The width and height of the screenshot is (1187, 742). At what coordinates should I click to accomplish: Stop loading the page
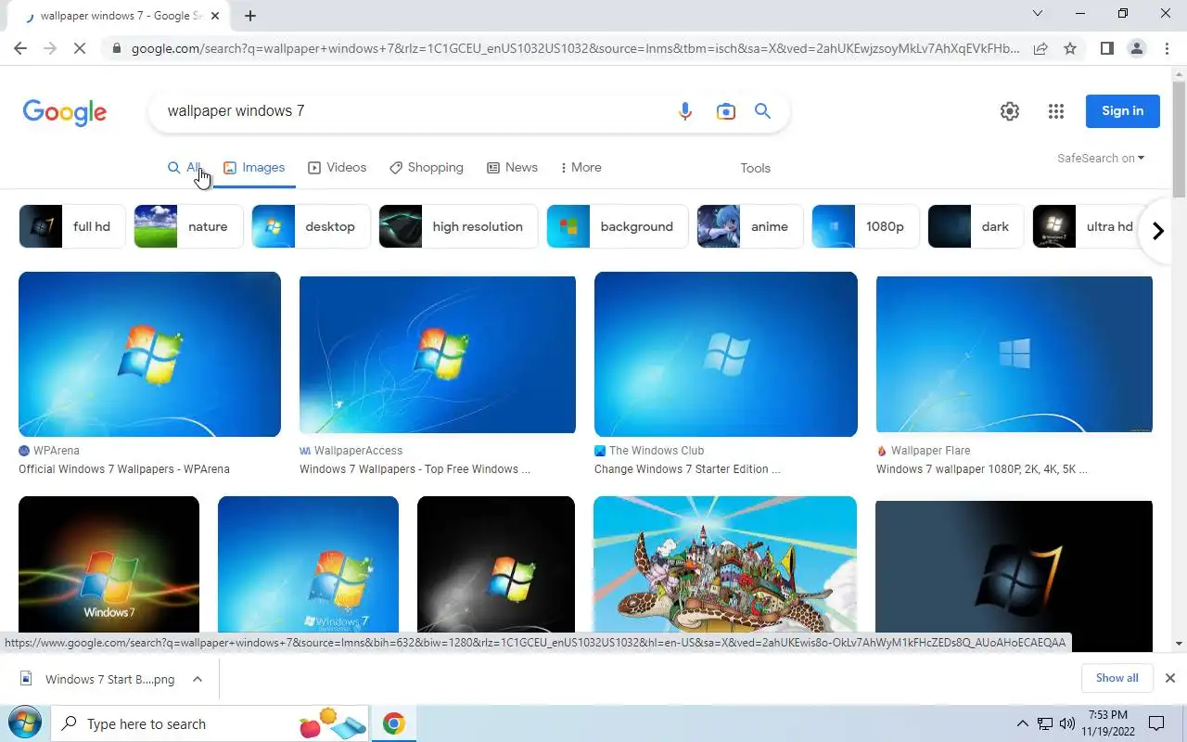pyautogui.click(x=80, y=48)
